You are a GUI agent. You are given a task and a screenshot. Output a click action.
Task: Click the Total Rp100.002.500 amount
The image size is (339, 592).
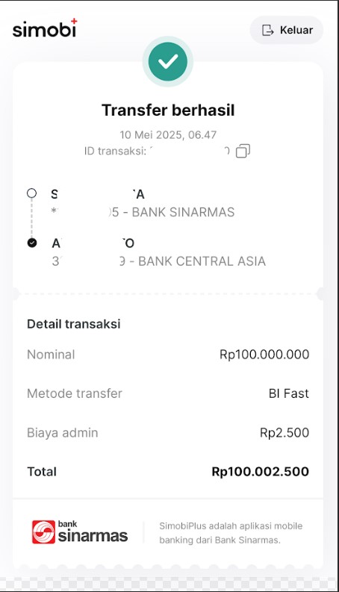(x=261, y=472)
